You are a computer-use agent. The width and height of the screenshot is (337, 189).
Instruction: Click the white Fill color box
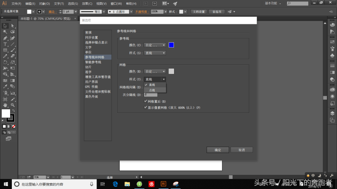[x=6, y=113]
